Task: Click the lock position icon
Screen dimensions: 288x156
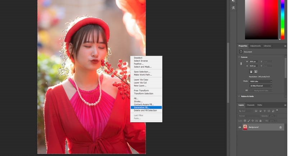Action: [x=253, y=120]
